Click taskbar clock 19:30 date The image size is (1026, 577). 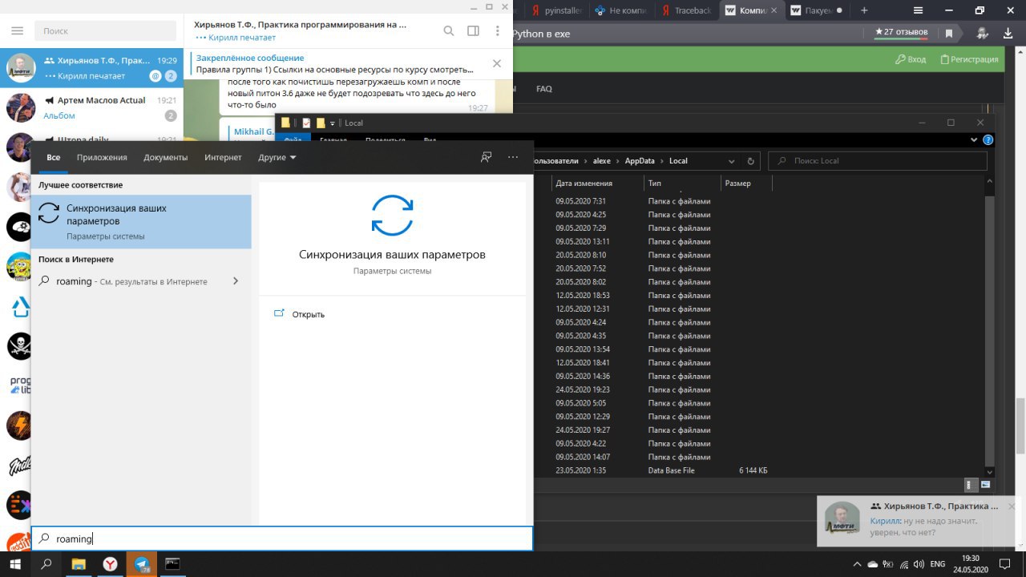[971, 564]
